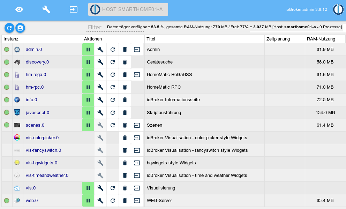Image resolution: width=346 pixels, height=209 pixels.
Task: Open hm-rega.0 link arrow icon
Action: (137, 75)
